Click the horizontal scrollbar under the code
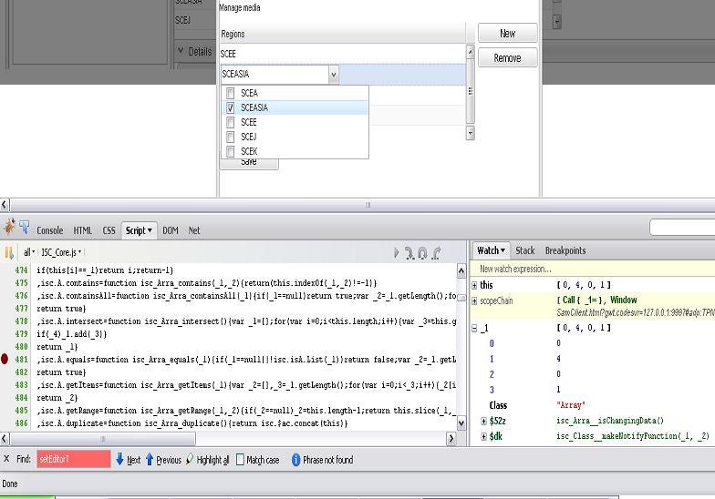Viewport: 715px width, 499px height. (228, 439)
